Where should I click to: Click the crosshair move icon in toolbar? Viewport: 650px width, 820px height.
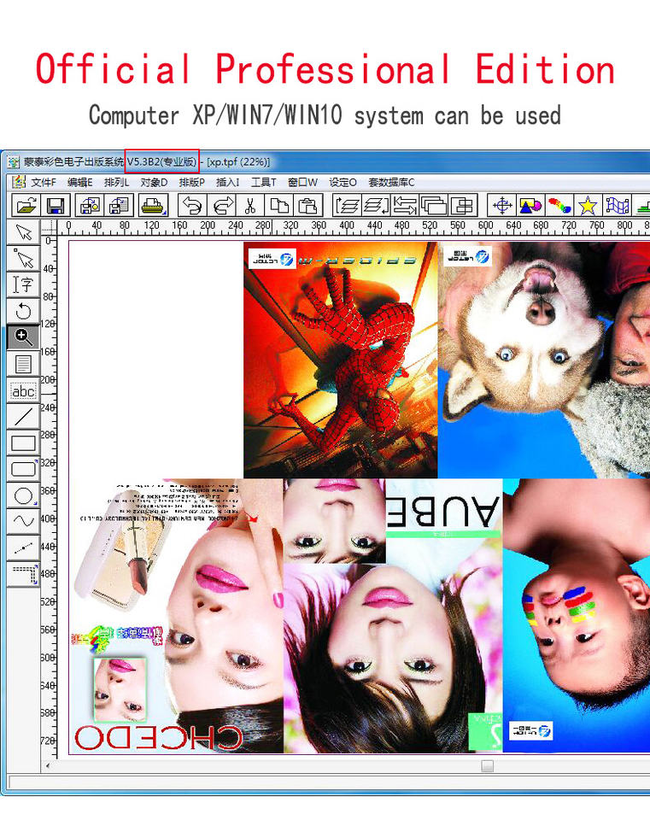point(502,206)
